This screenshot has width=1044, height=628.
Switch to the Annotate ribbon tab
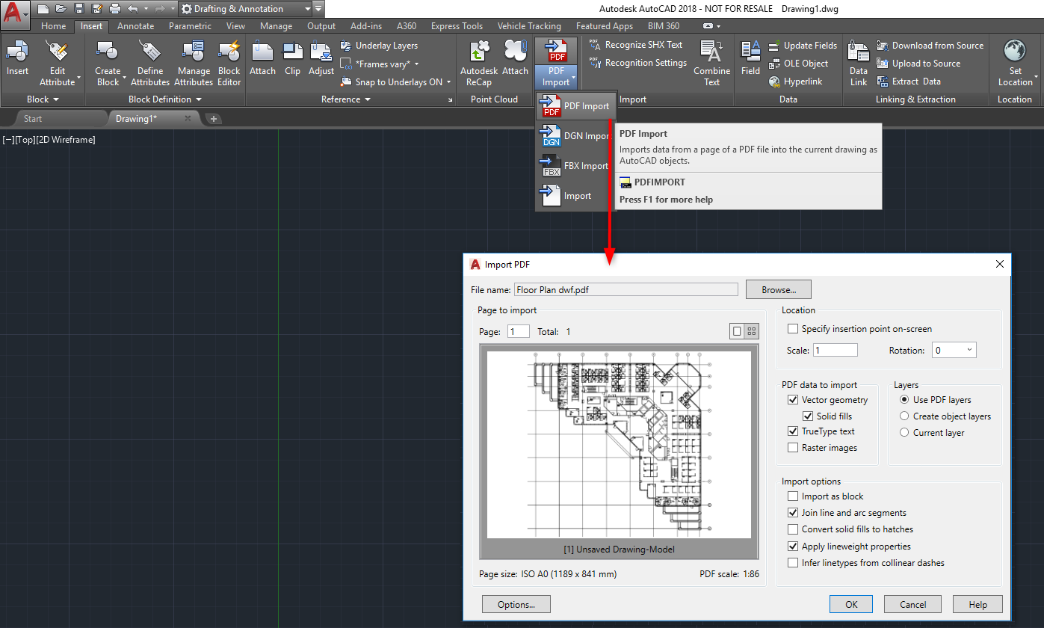[x=135, y=25]
